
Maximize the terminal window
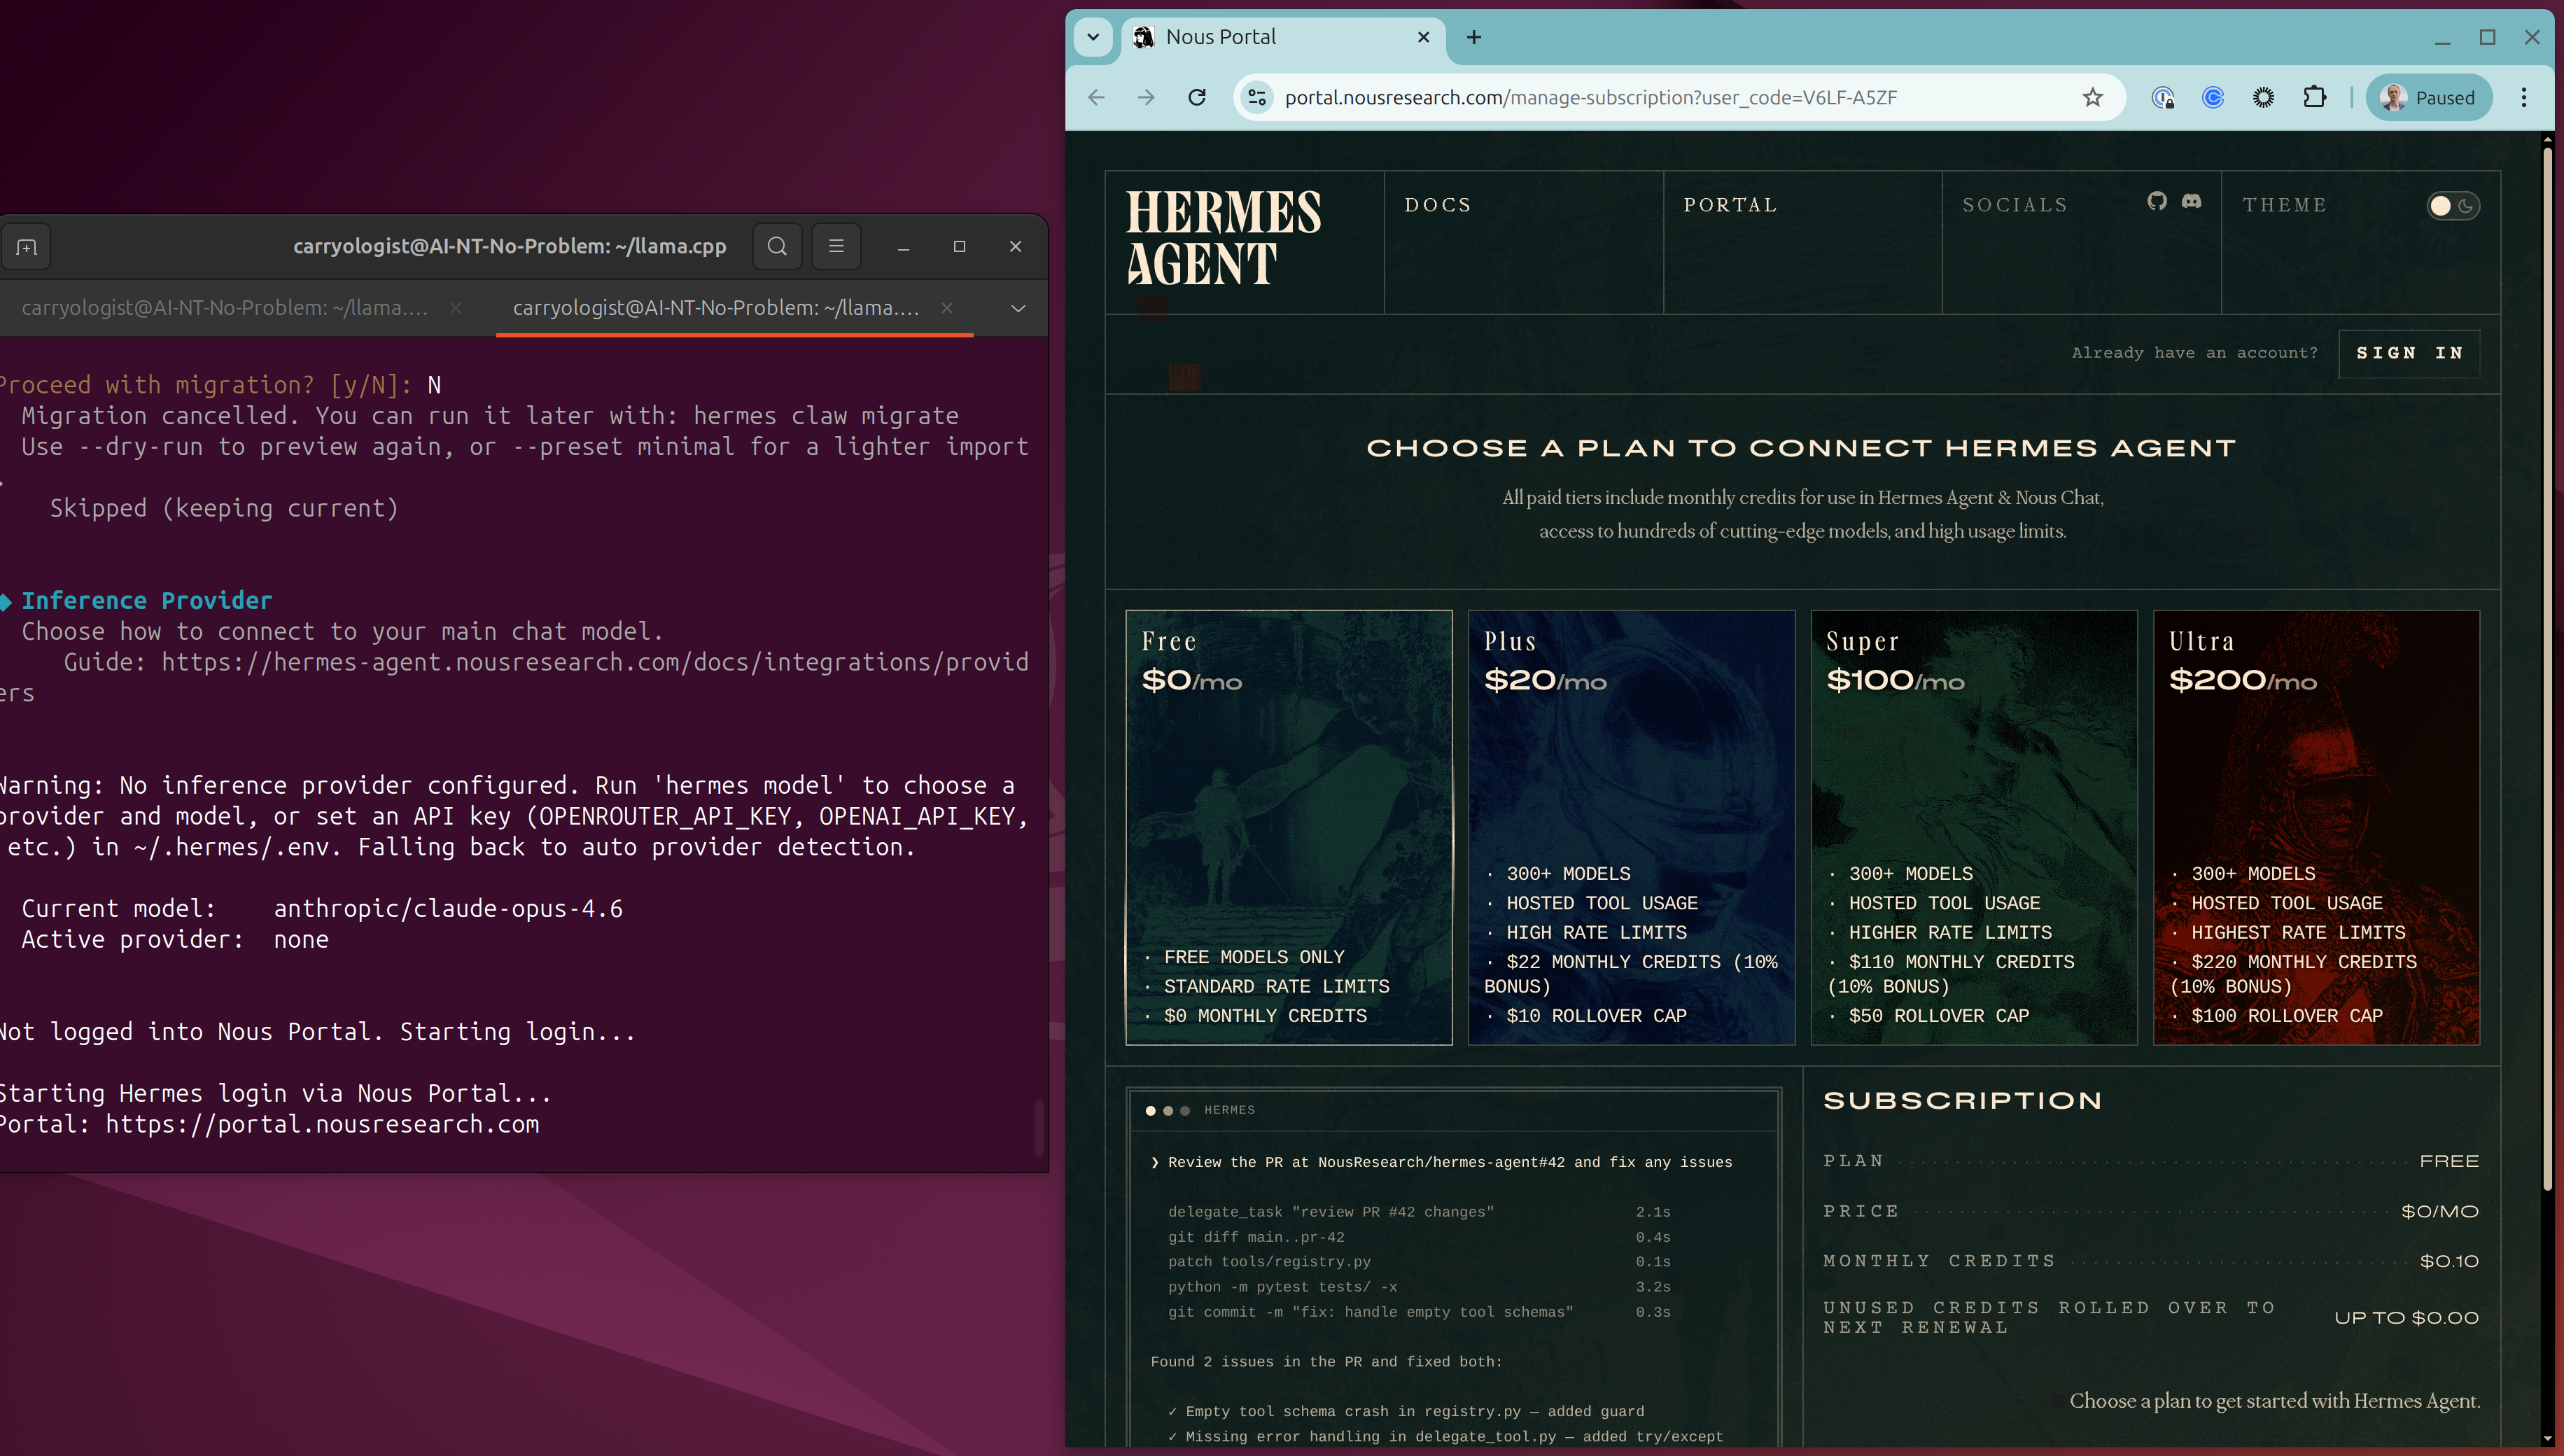(959, 246)
